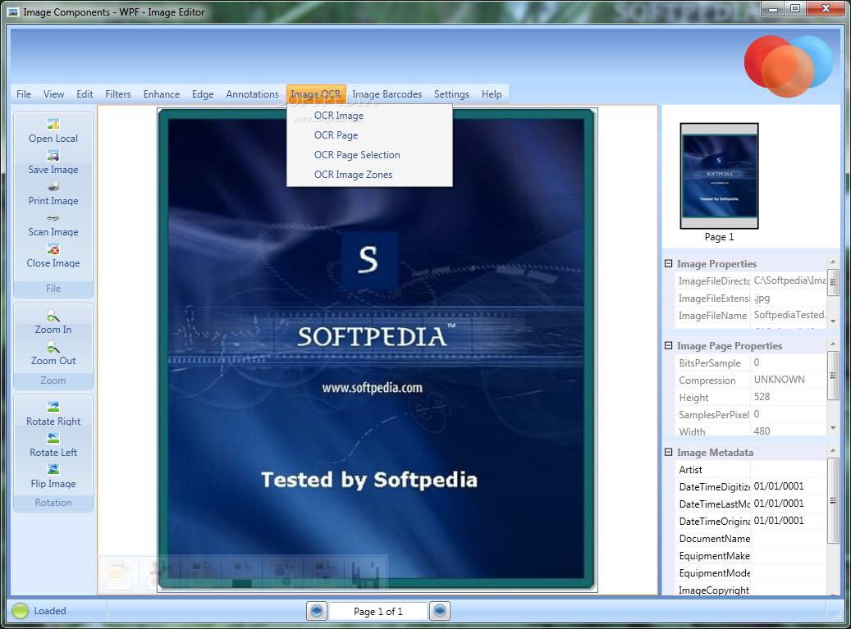Open the Filters menu

(118, 93)
